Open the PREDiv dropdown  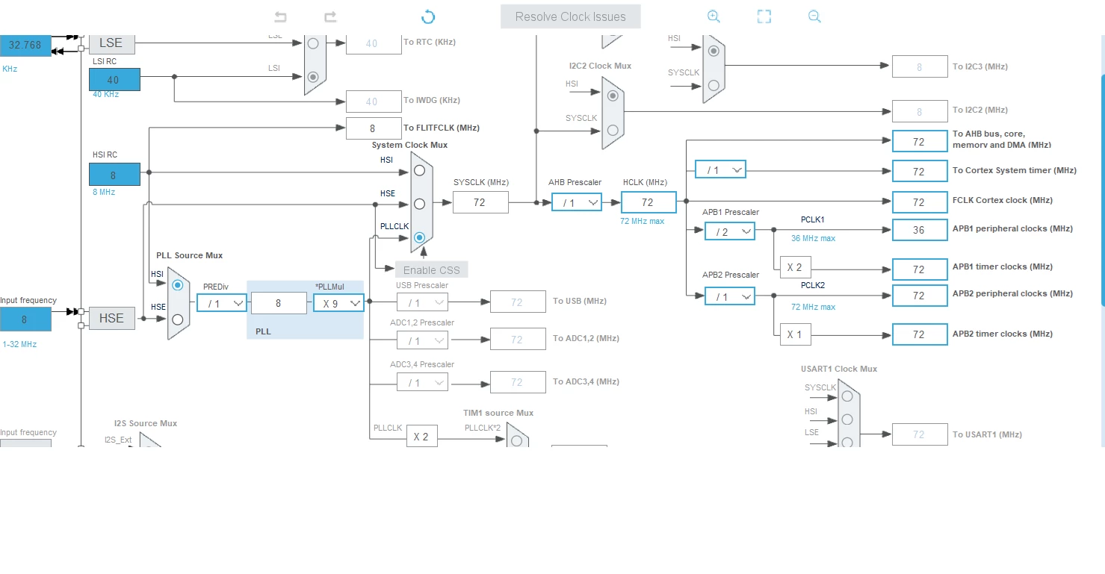tap(222, 303)
